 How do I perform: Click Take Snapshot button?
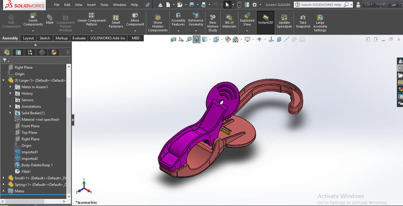pyautogui.click(x=303, y=21)
